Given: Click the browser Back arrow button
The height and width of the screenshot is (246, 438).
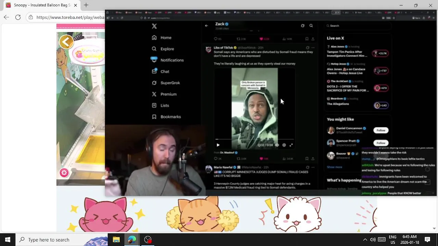Looking at the screenshot, I should [x=7, y=17].
